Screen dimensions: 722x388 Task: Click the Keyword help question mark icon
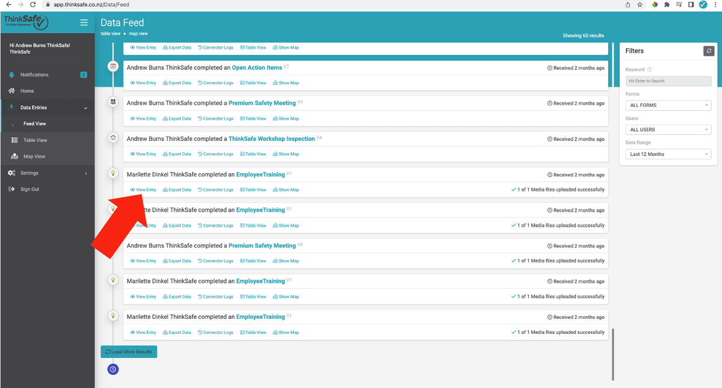pos(649,70)
